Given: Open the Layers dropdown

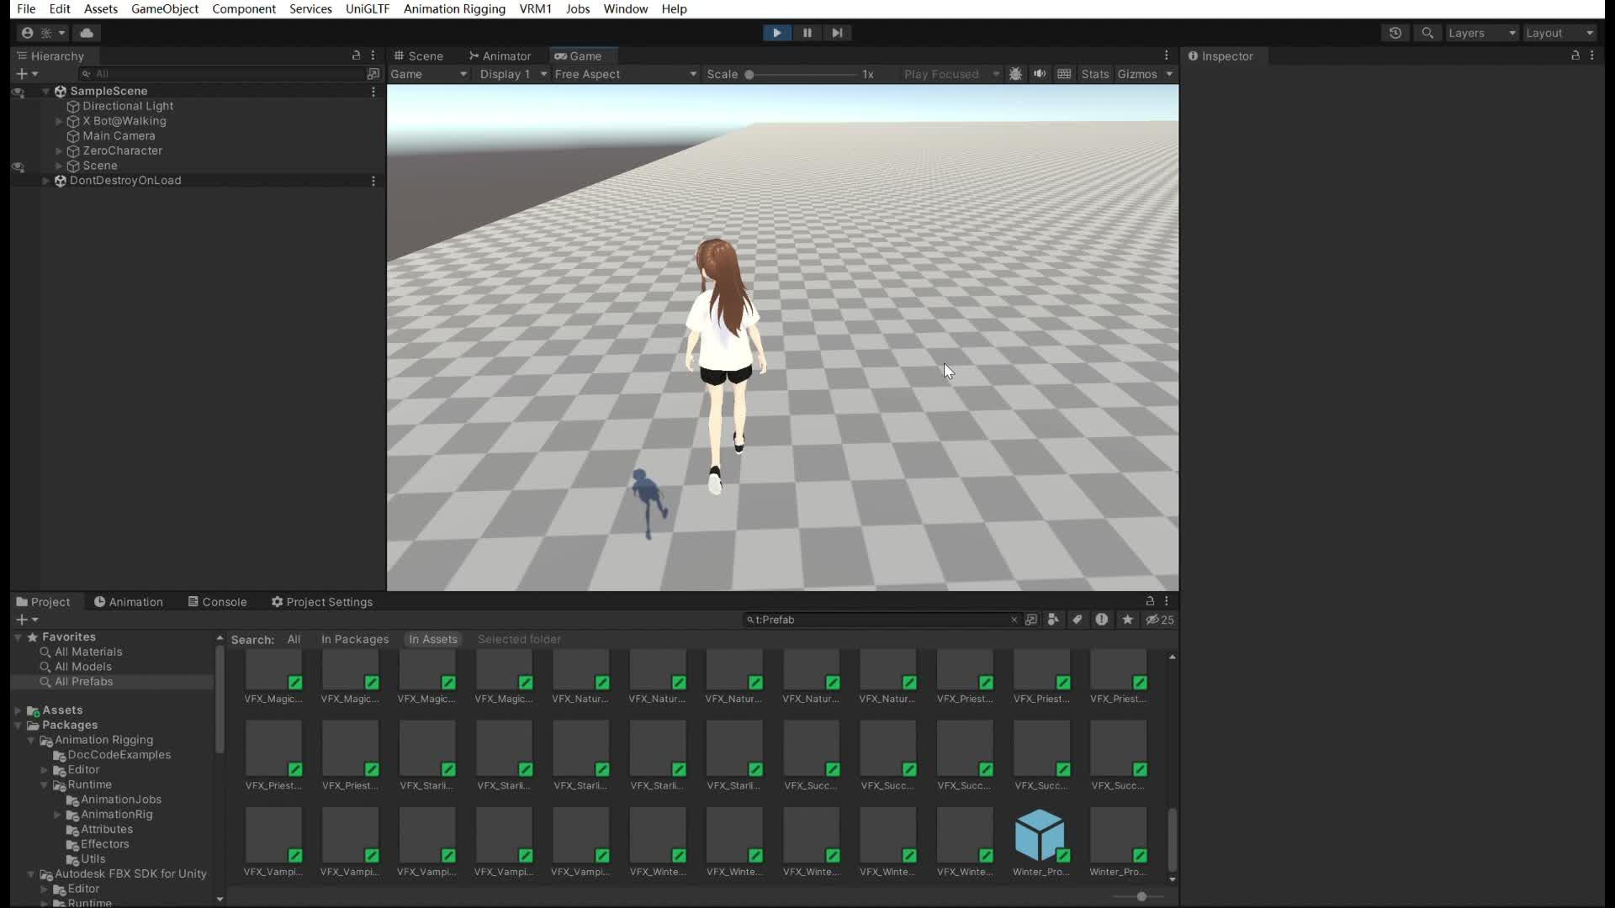Looking at the screenshot, I should pos(1481,33).
